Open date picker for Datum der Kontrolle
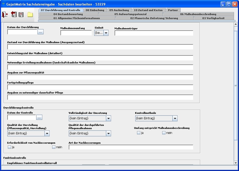The width and height of the screenshot is (239, 171). pyautogui.click(x=39, y=117)
